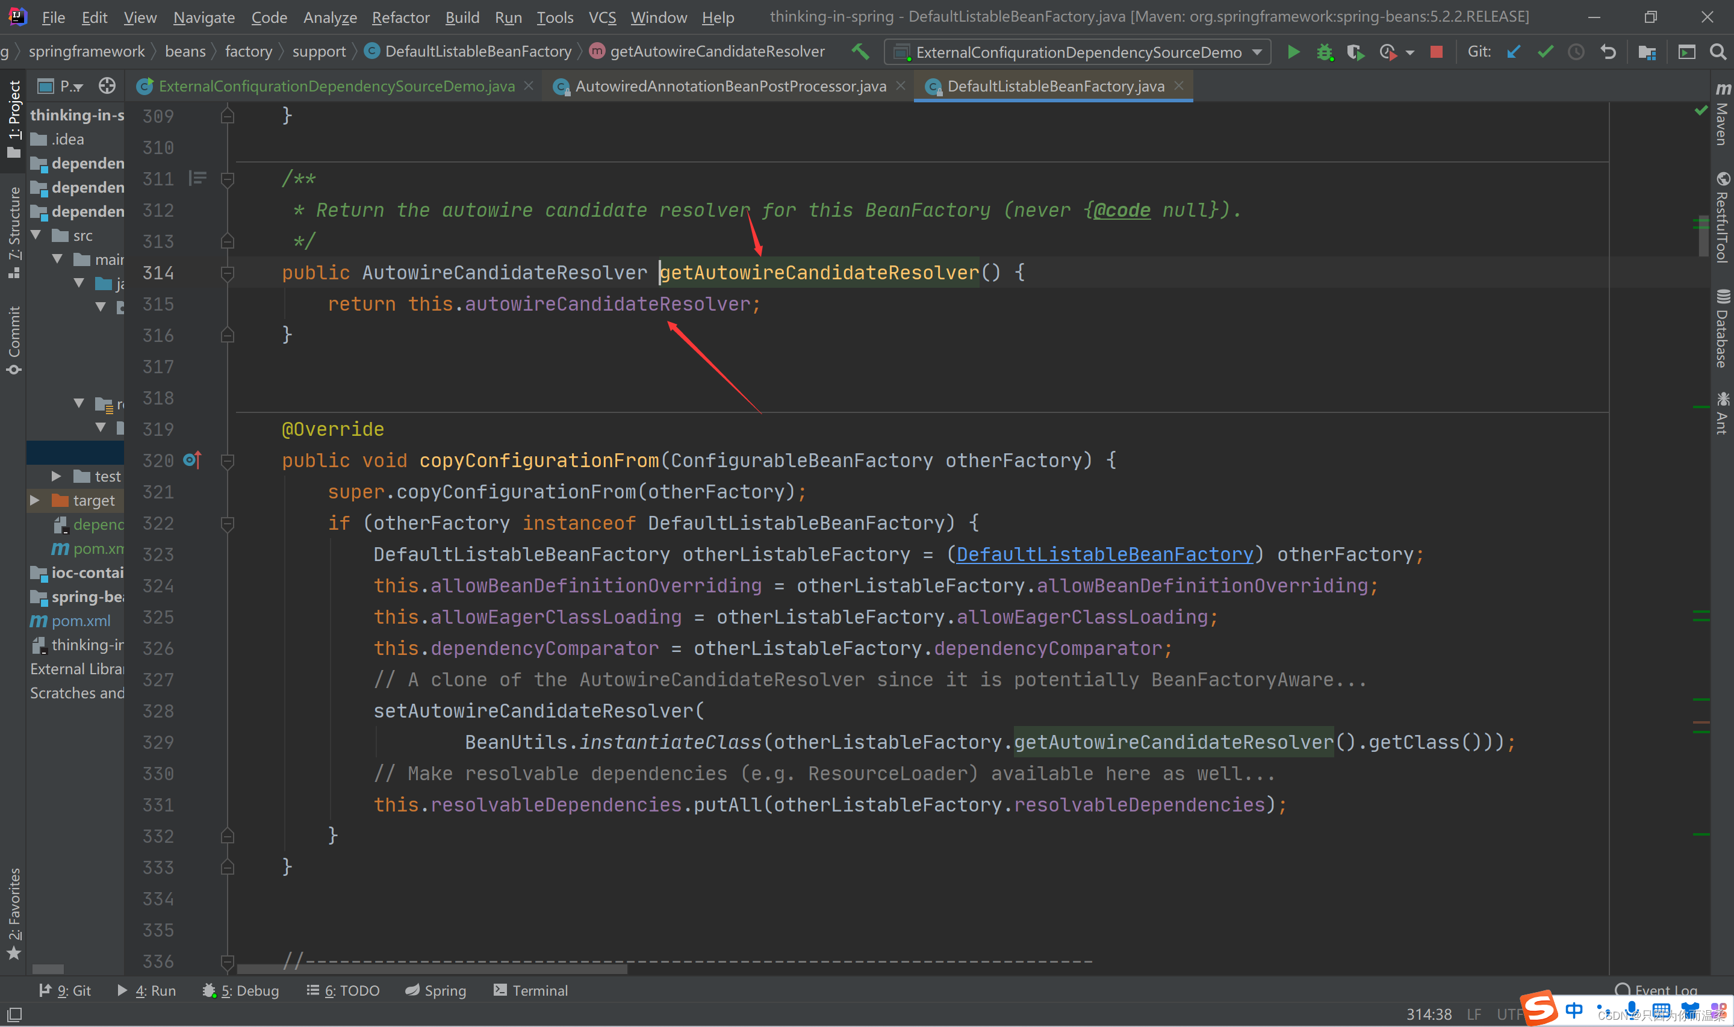Screen dimensions: 1734x1027
Task: Open the run configuration dropdown
Action: [x=1077, y=52]
